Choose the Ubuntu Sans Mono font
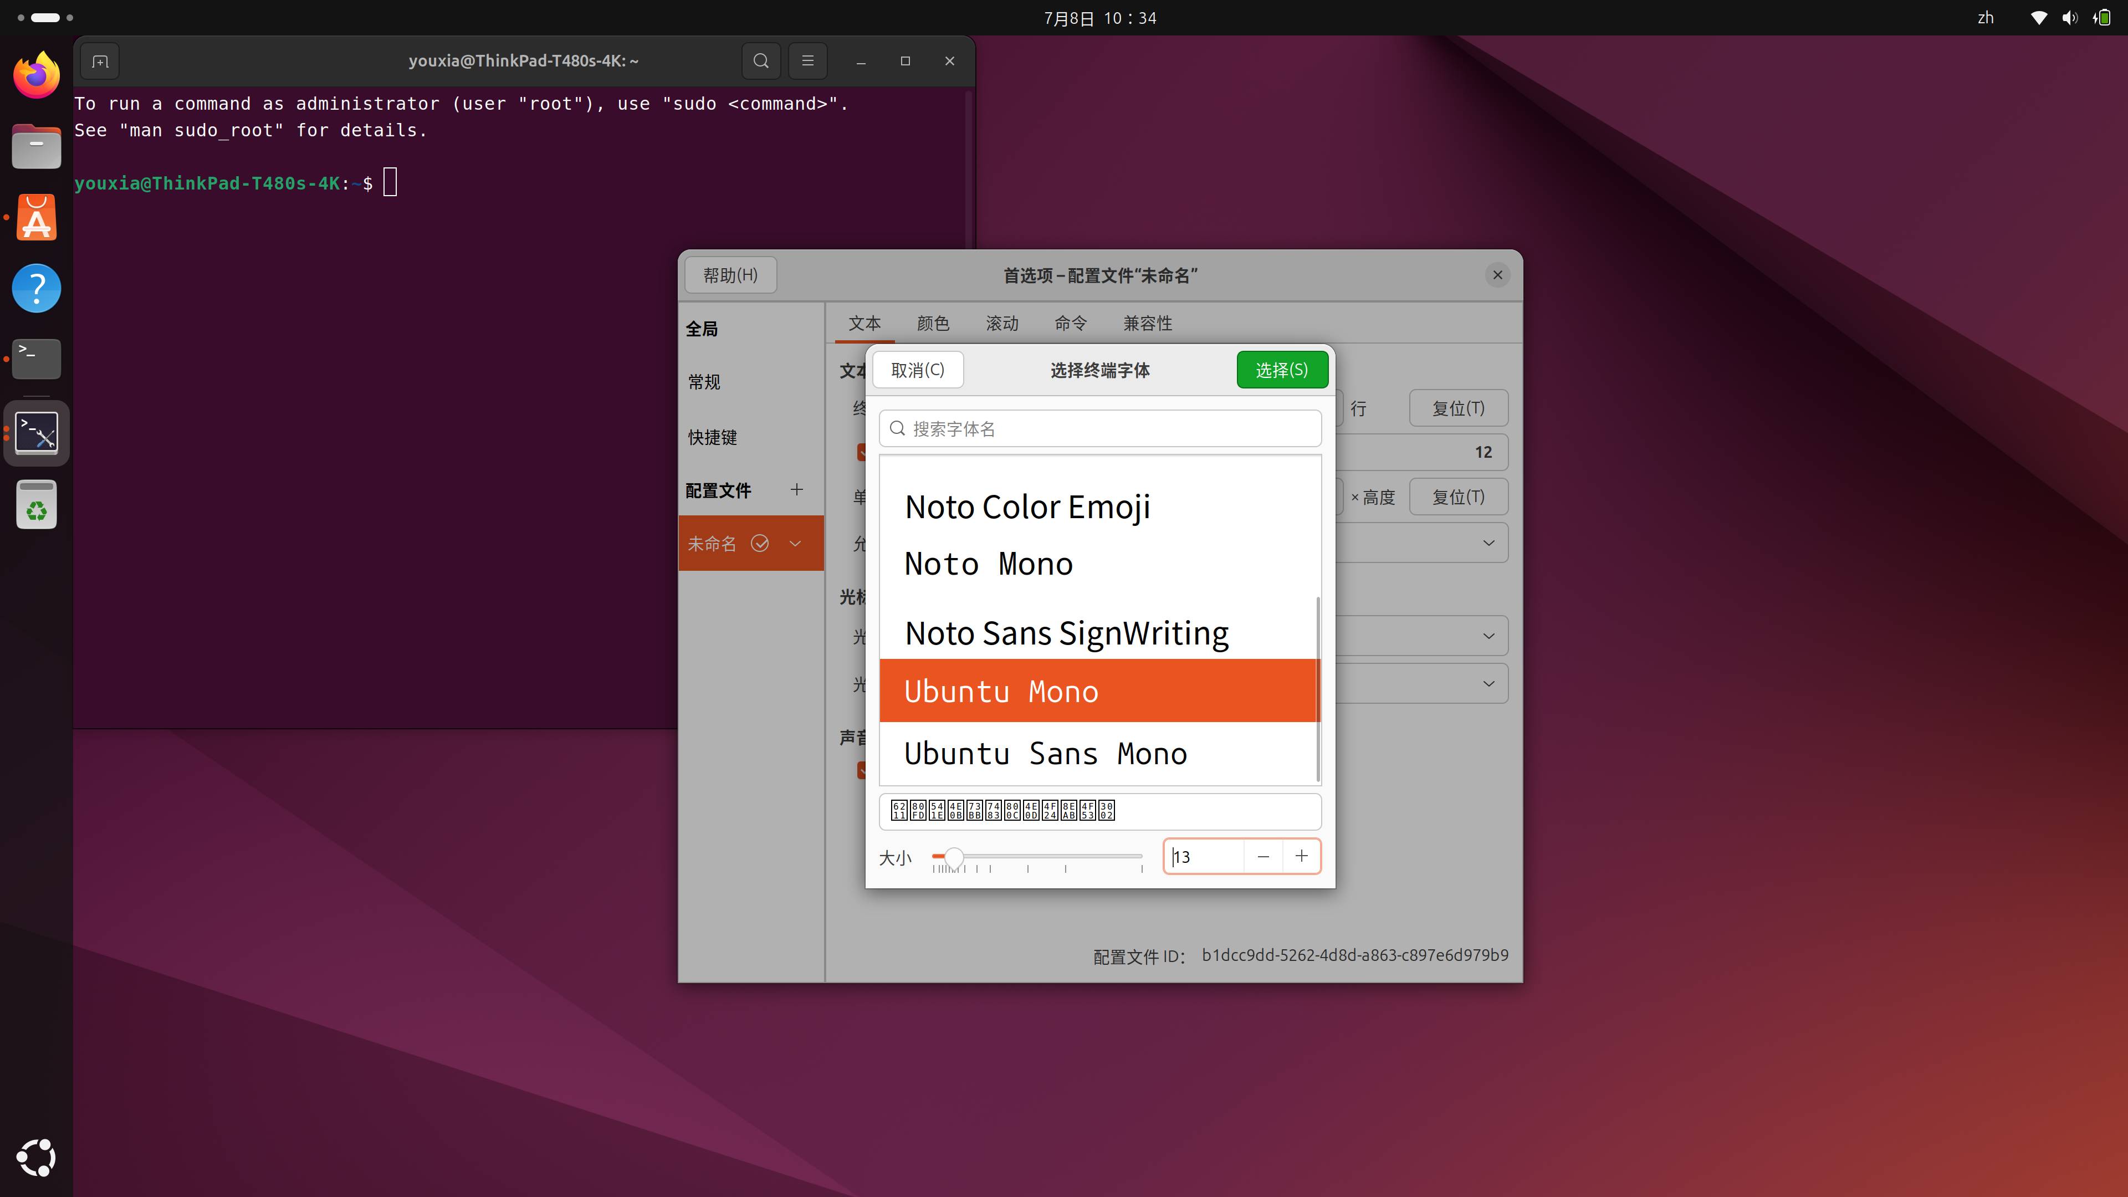Screen dimensions: 2128x1197 (x=1098, y=754)
